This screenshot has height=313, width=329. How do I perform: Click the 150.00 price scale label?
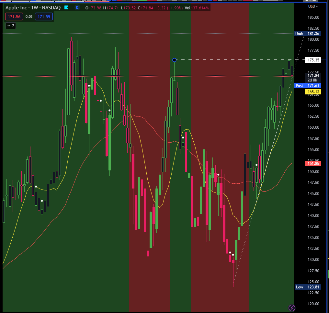[313, 172]
